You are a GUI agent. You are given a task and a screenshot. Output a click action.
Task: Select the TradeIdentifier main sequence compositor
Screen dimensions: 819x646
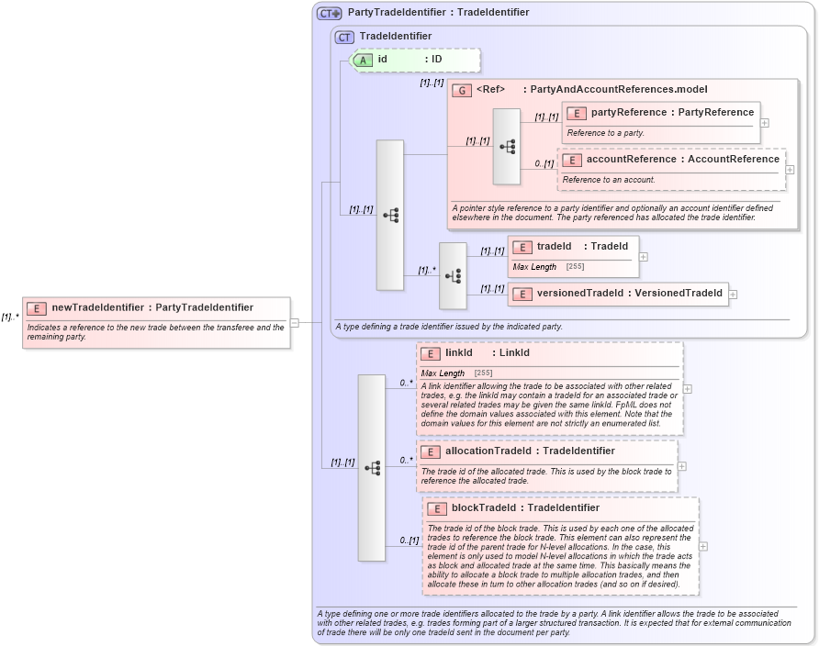pos(390,215)
